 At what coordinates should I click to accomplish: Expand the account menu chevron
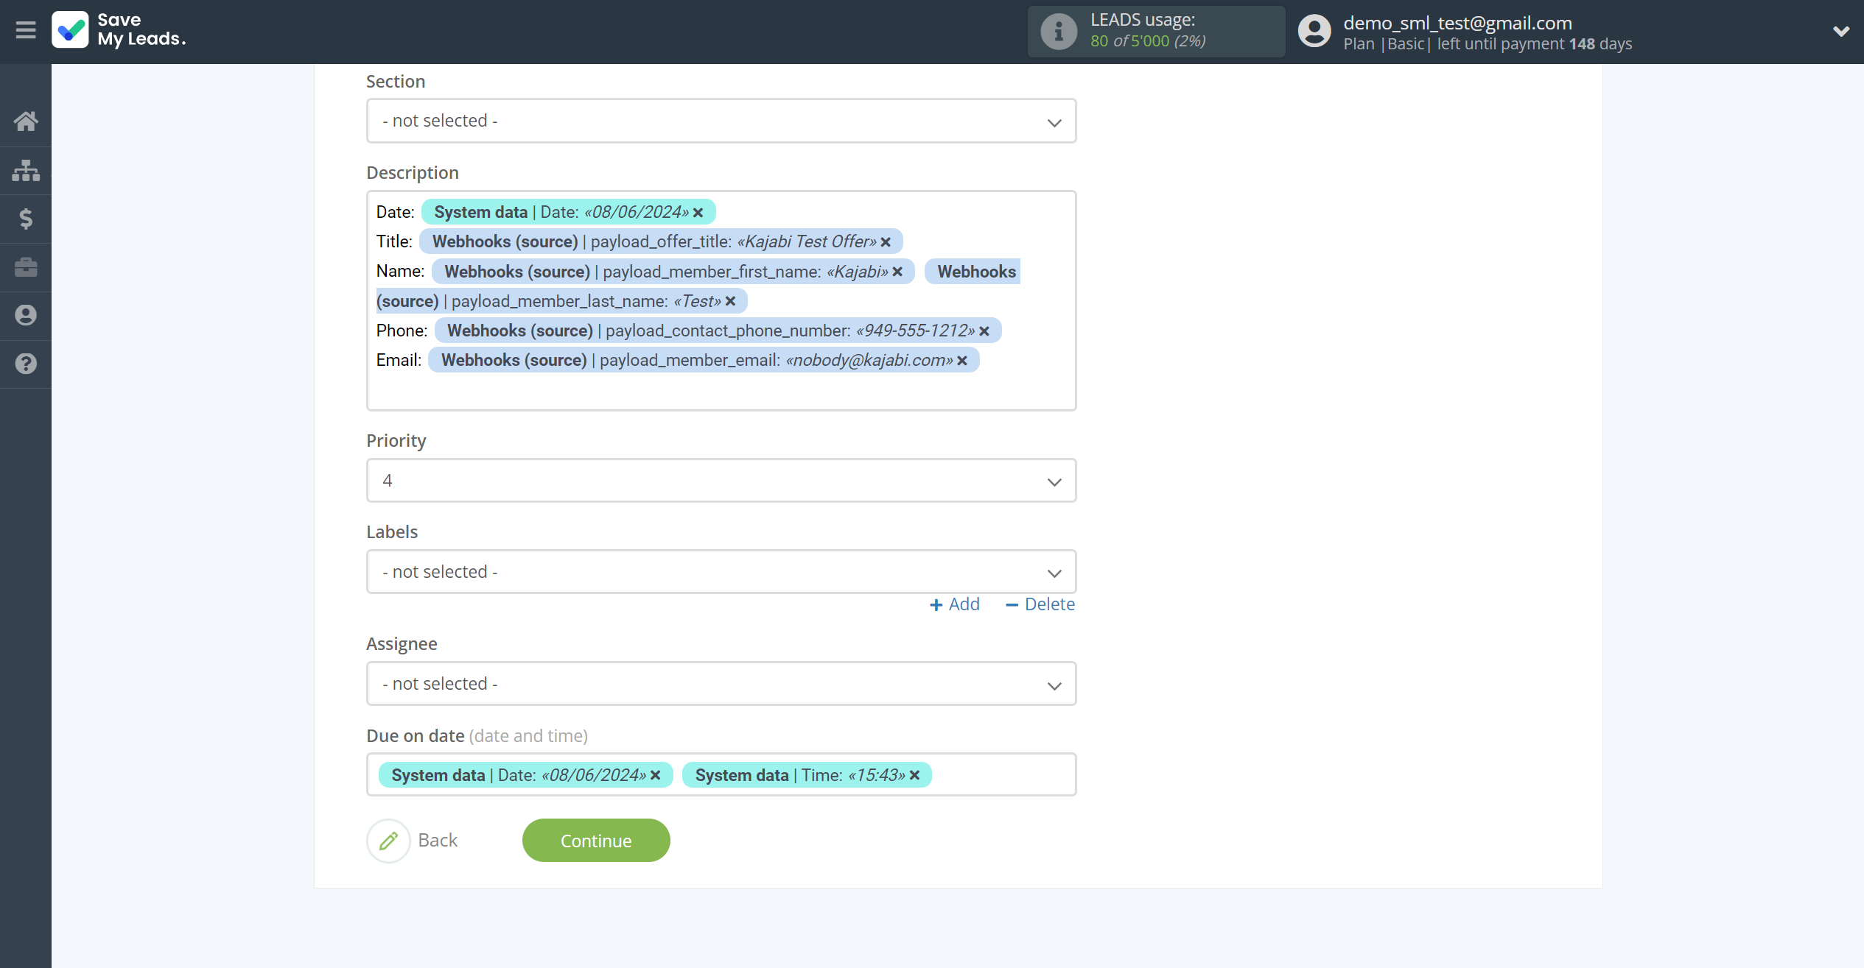click(x=1840, y=32)
